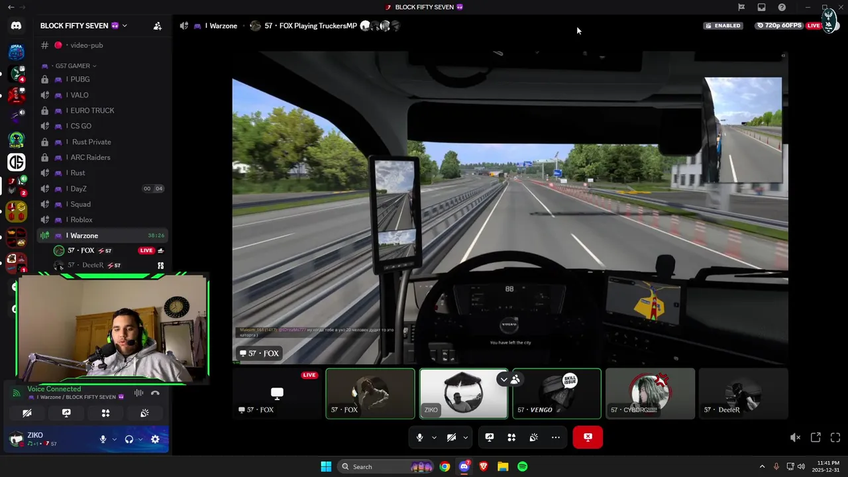This screenshot has width=848, height=477.
Task: Share your screen from the voice panel
Action: (x=66, y=413)
